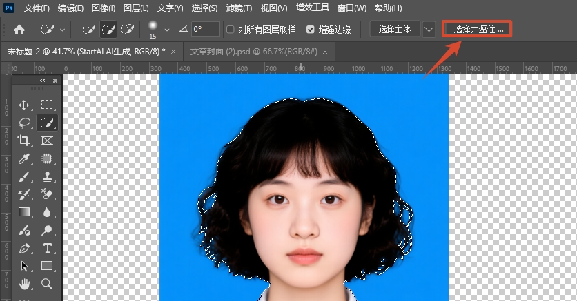Open the 图层(L) menu
Screen dimensions: 577x301
[x=136, y=8]
